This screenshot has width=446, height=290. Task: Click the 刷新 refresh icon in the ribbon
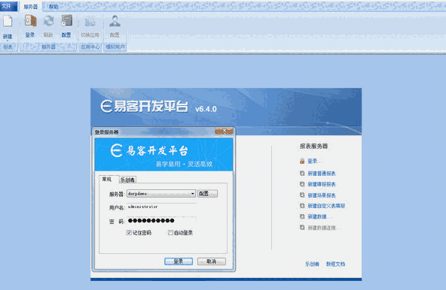point(48,21)
